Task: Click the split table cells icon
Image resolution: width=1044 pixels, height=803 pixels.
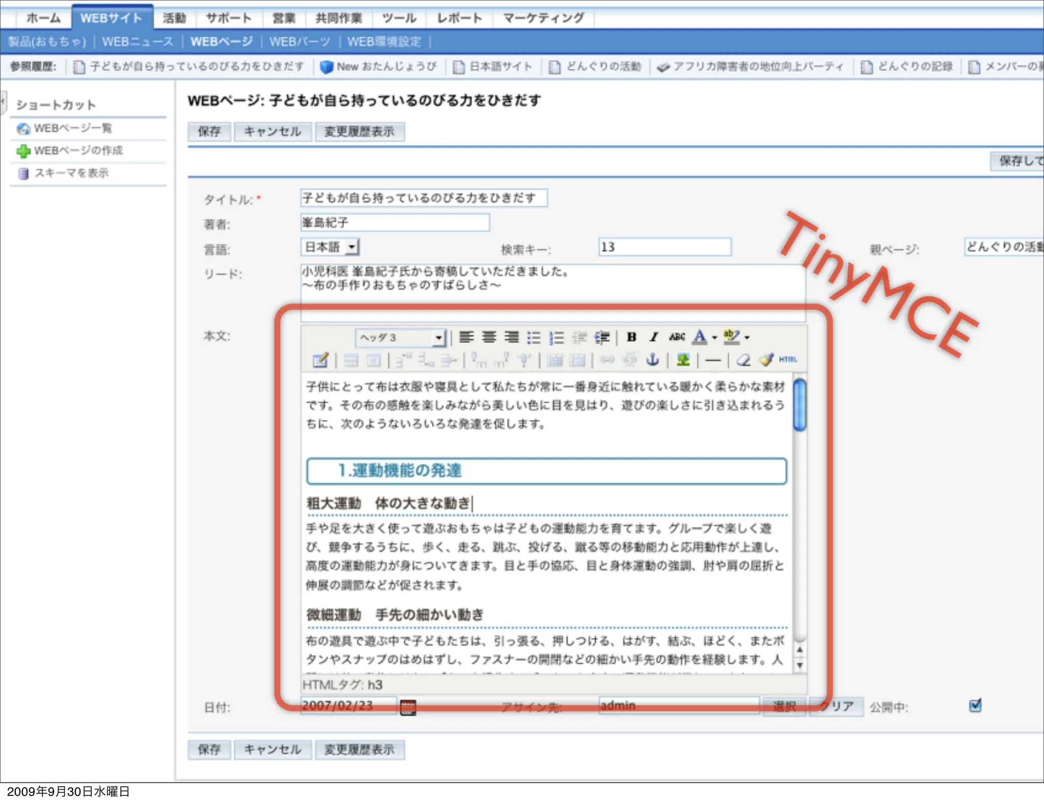Action: (555, 361)
